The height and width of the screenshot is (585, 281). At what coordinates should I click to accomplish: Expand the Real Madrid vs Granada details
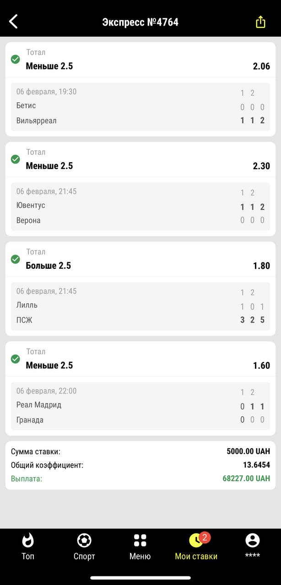(140, 406)
